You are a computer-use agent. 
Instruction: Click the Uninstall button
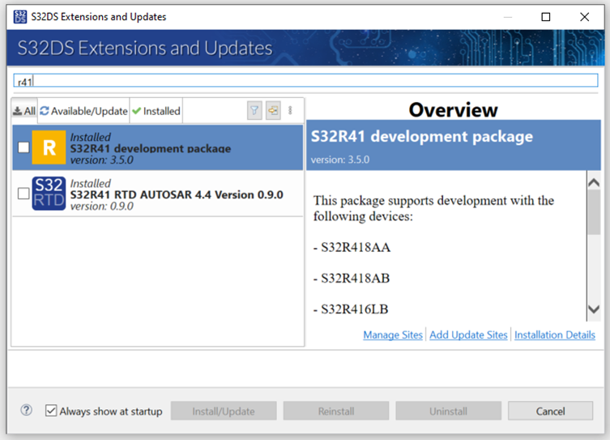pos(449,411)
